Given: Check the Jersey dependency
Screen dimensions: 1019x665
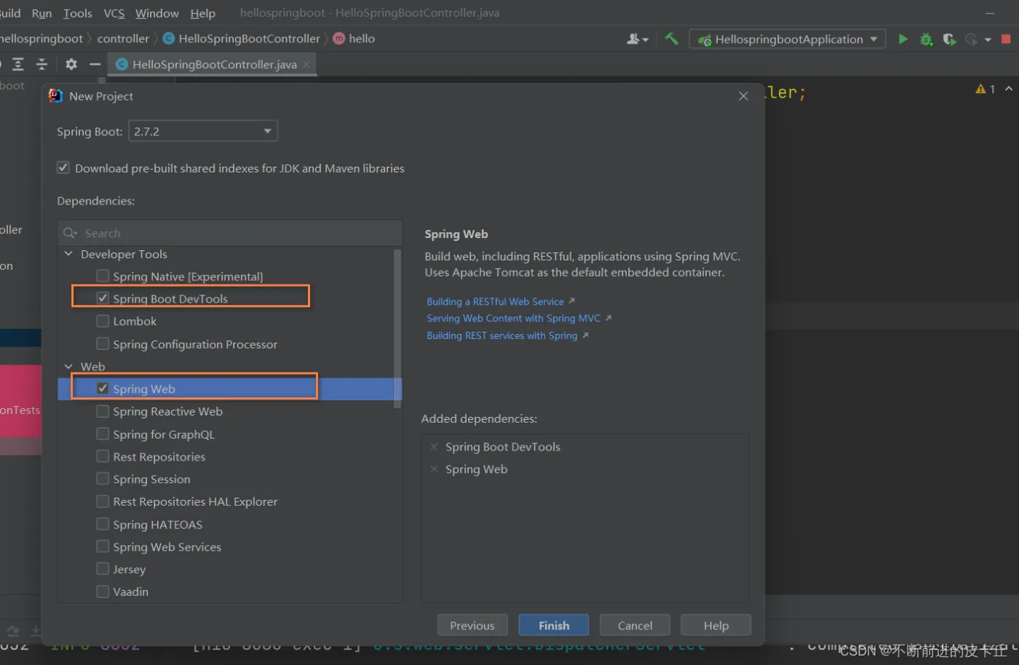Looking at the screenshot, I should [x=103, y=569].
